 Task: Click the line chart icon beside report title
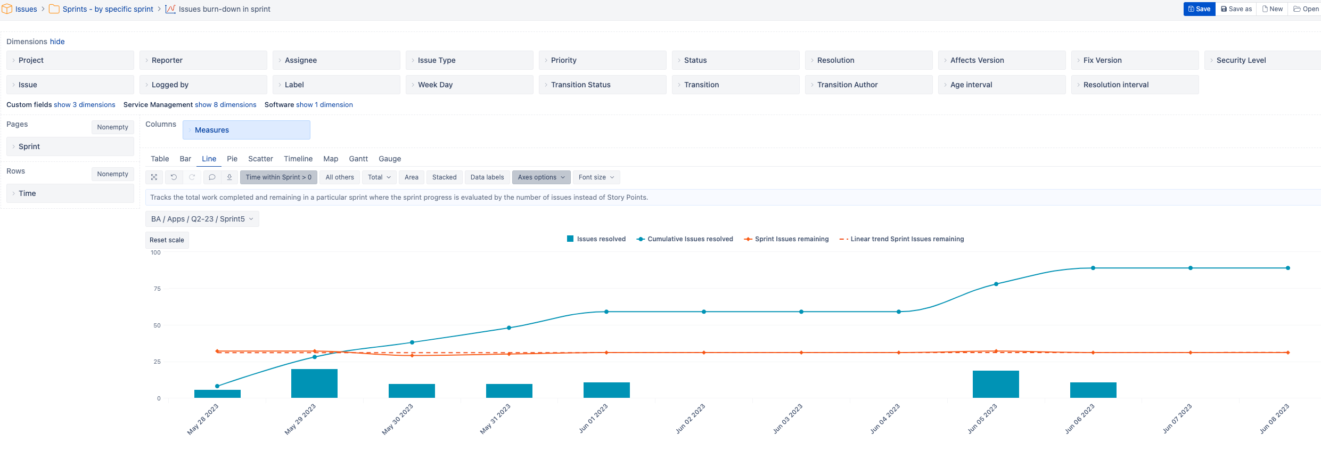click(170, 9)
